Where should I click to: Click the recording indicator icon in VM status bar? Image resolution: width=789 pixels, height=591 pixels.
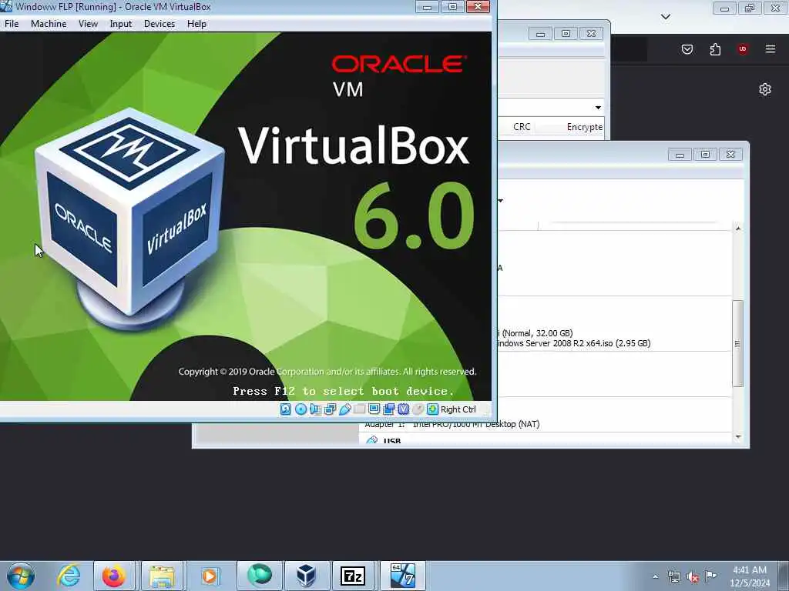(x=388, y=409)
